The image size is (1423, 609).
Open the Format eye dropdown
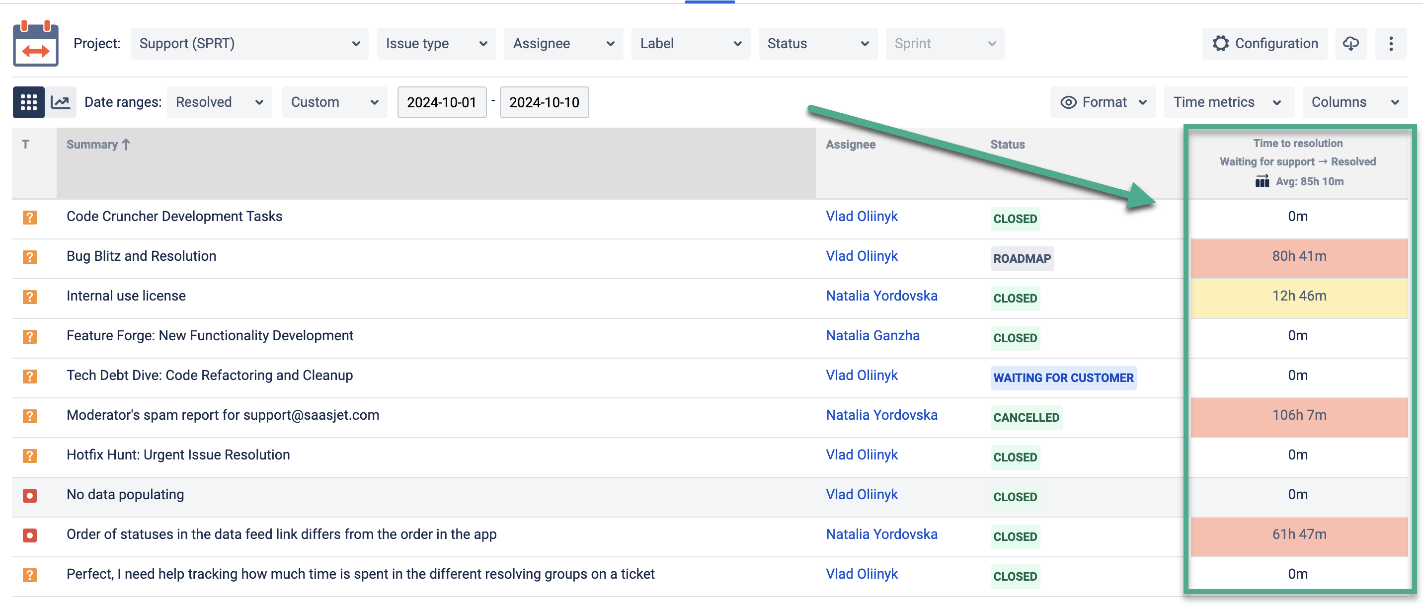pos(1102,102)
